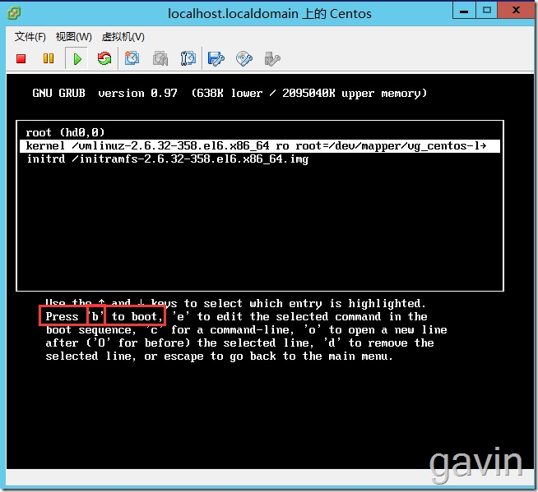This screenshot has height=492, width=538.
Task: Click the VMware console icon in title bar
Action: coord(14,13)
